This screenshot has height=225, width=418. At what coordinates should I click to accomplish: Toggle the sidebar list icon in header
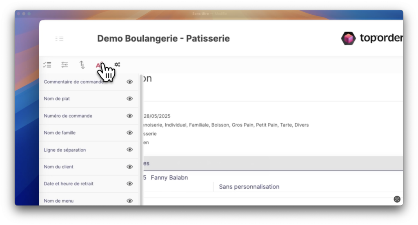pyautogui.click(x=59, y=39)
